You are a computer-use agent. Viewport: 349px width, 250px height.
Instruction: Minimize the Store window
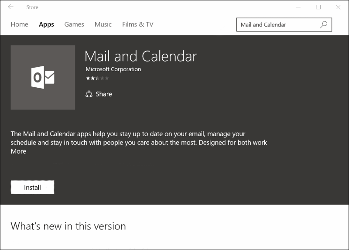coord(298,7)
